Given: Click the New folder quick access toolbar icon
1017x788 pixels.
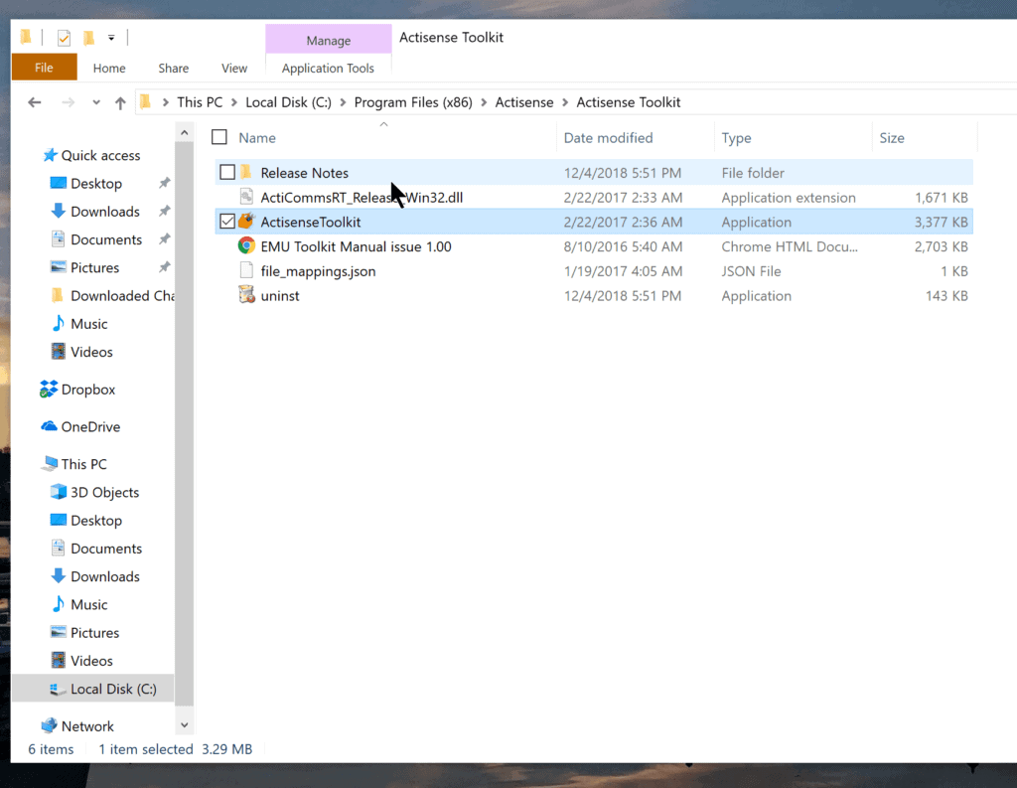Looking at the screenshot, I should 88,38.
